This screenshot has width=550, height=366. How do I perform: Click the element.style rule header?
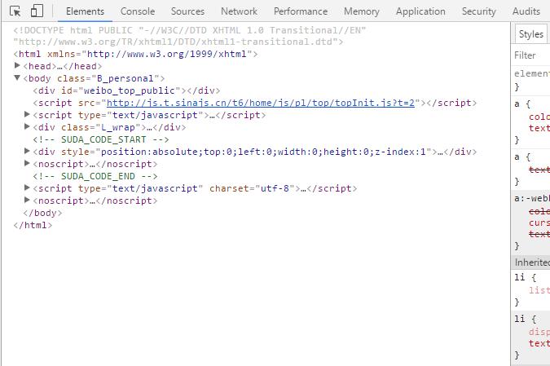tap(532, 73)
